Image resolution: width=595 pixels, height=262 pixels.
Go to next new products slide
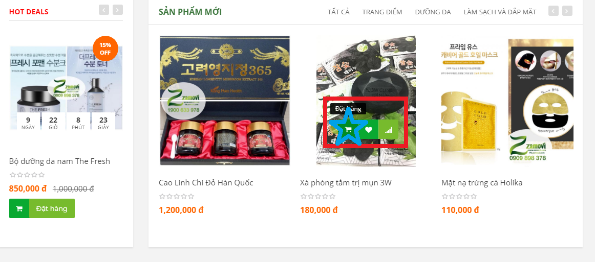pos(567,11)
